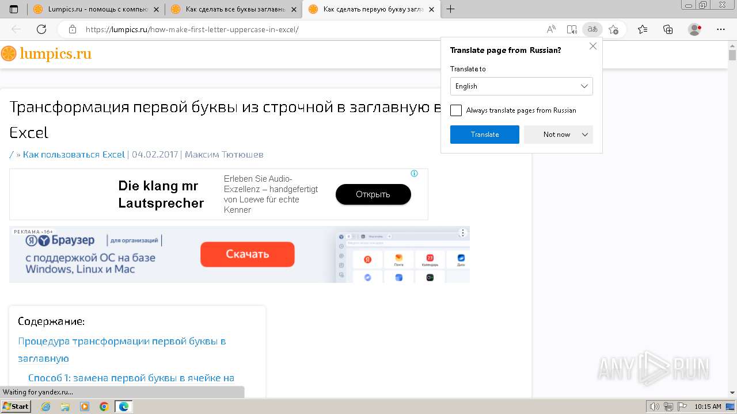Open File Explorer from taskbar

click(65, 407)
